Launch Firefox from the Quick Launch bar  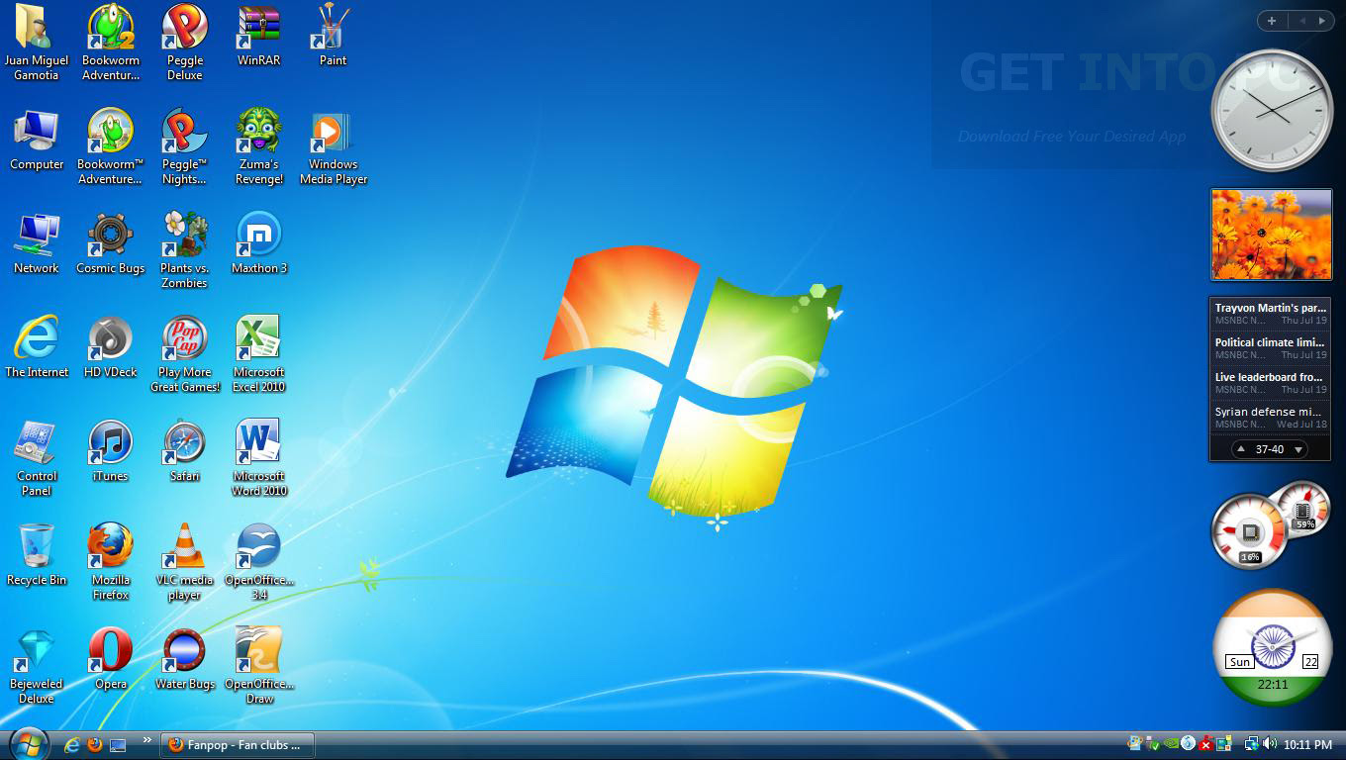click(x=95, y=744)
